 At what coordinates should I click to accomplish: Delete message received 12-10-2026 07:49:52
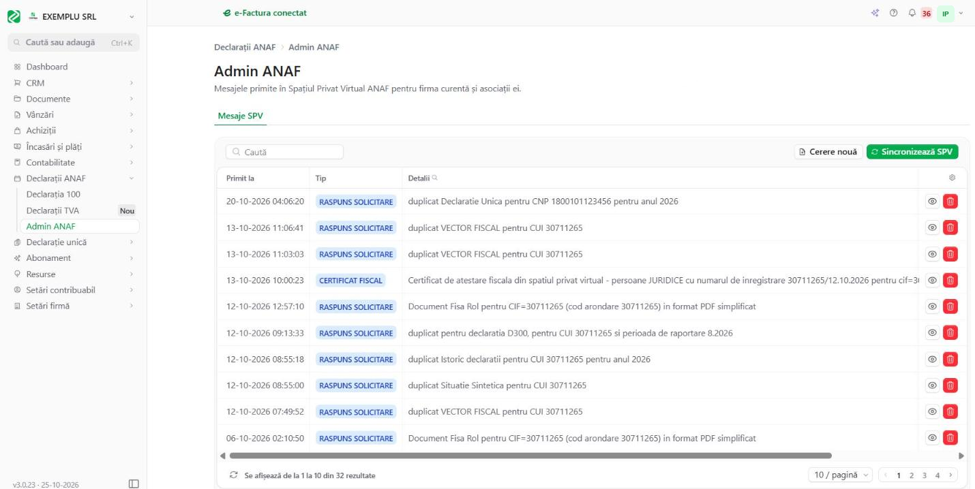pos(950,411)
